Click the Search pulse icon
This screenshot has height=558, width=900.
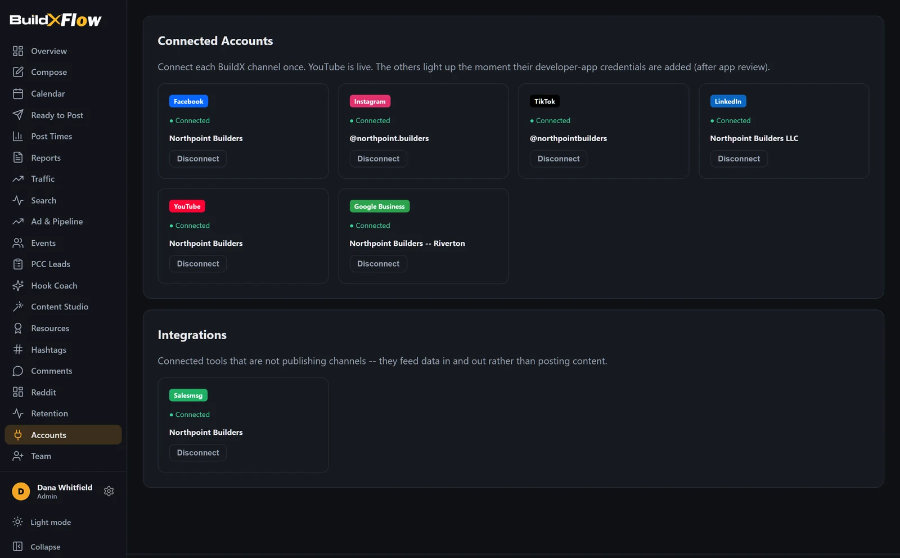18,200
